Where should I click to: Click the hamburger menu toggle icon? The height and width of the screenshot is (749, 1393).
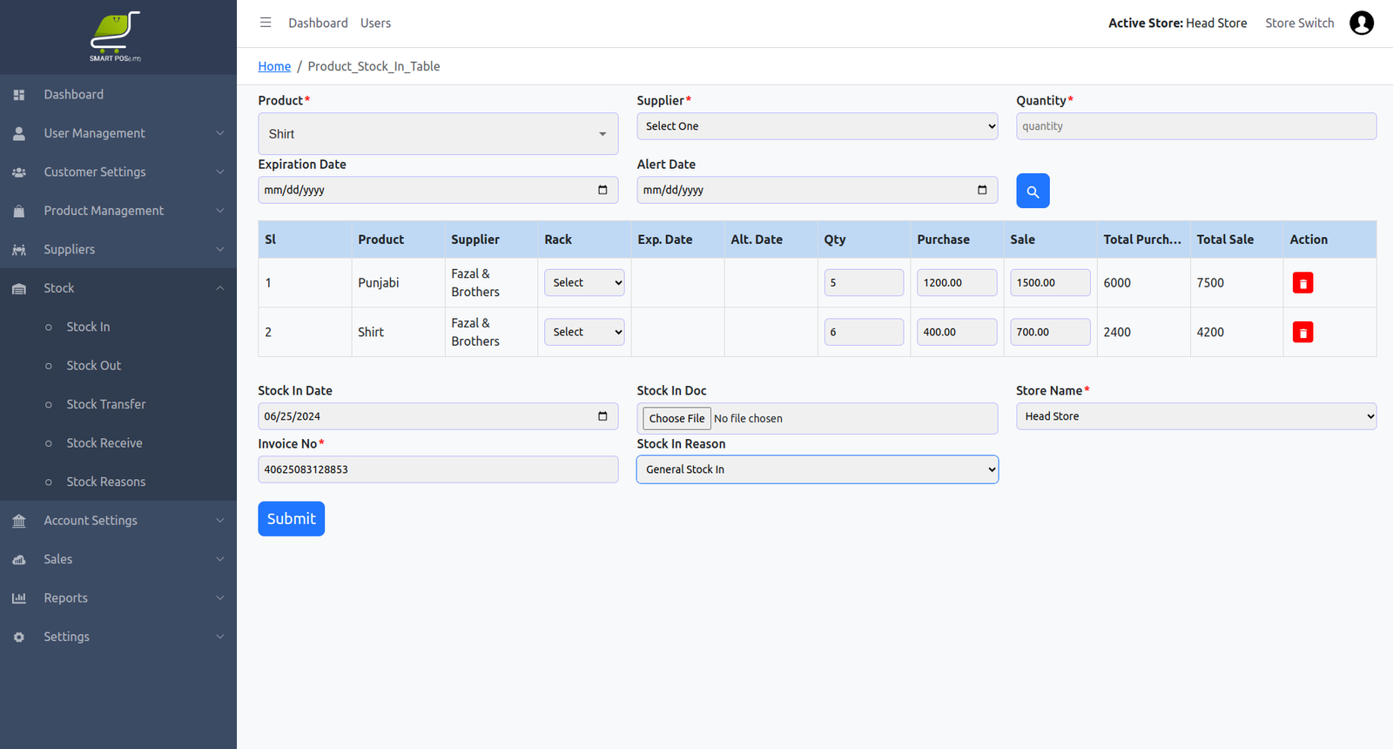tap(266, 23)
